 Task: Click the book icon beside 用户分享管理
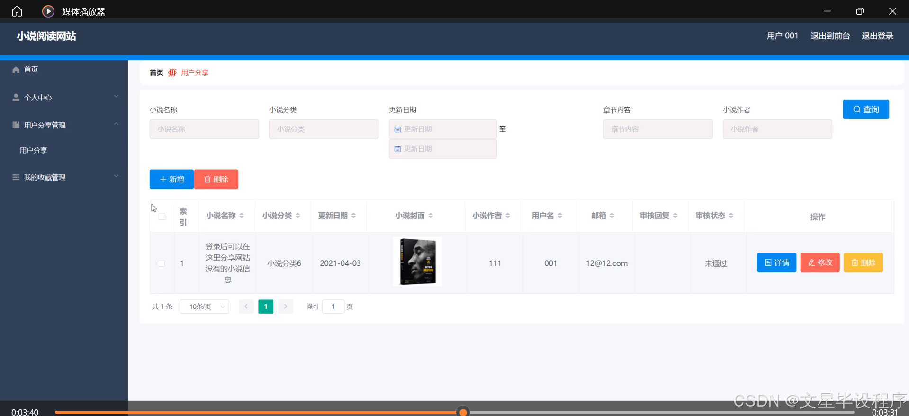click(x=16, y=125)
